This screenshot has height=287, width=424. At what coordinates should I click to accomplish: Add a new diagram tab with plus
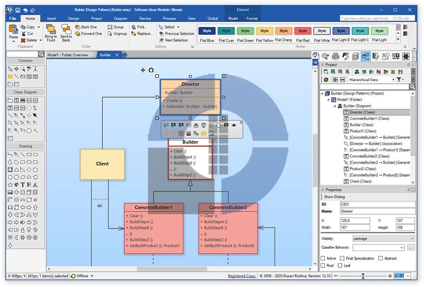coord(125,55)
